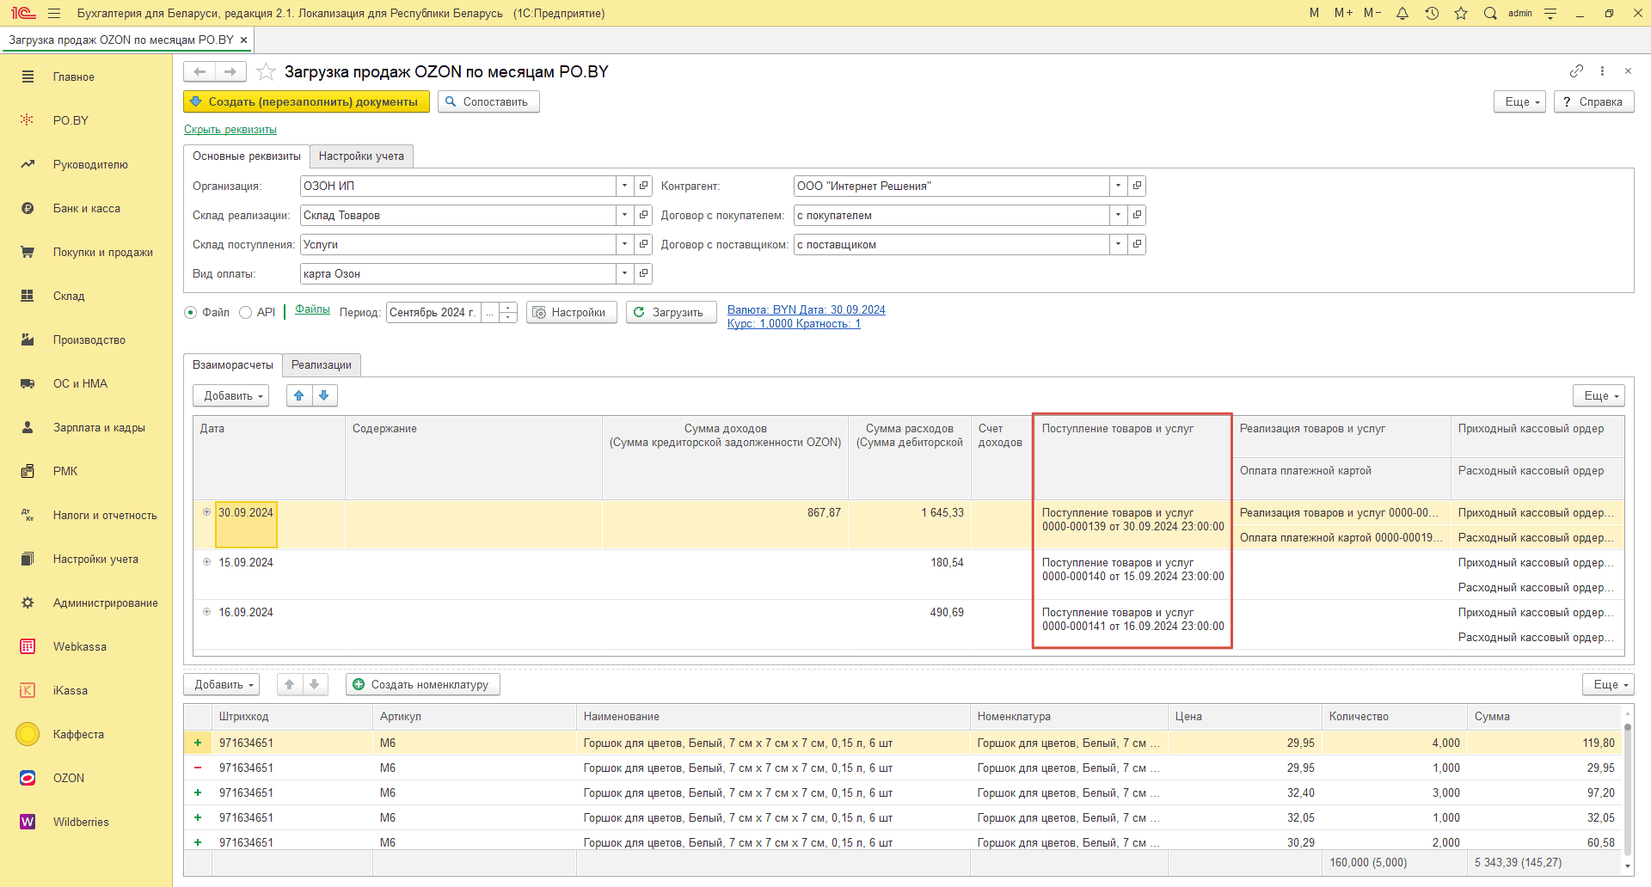Increase the period with the stepper up arrow
1651x887 pixels.
pos(508,307)
